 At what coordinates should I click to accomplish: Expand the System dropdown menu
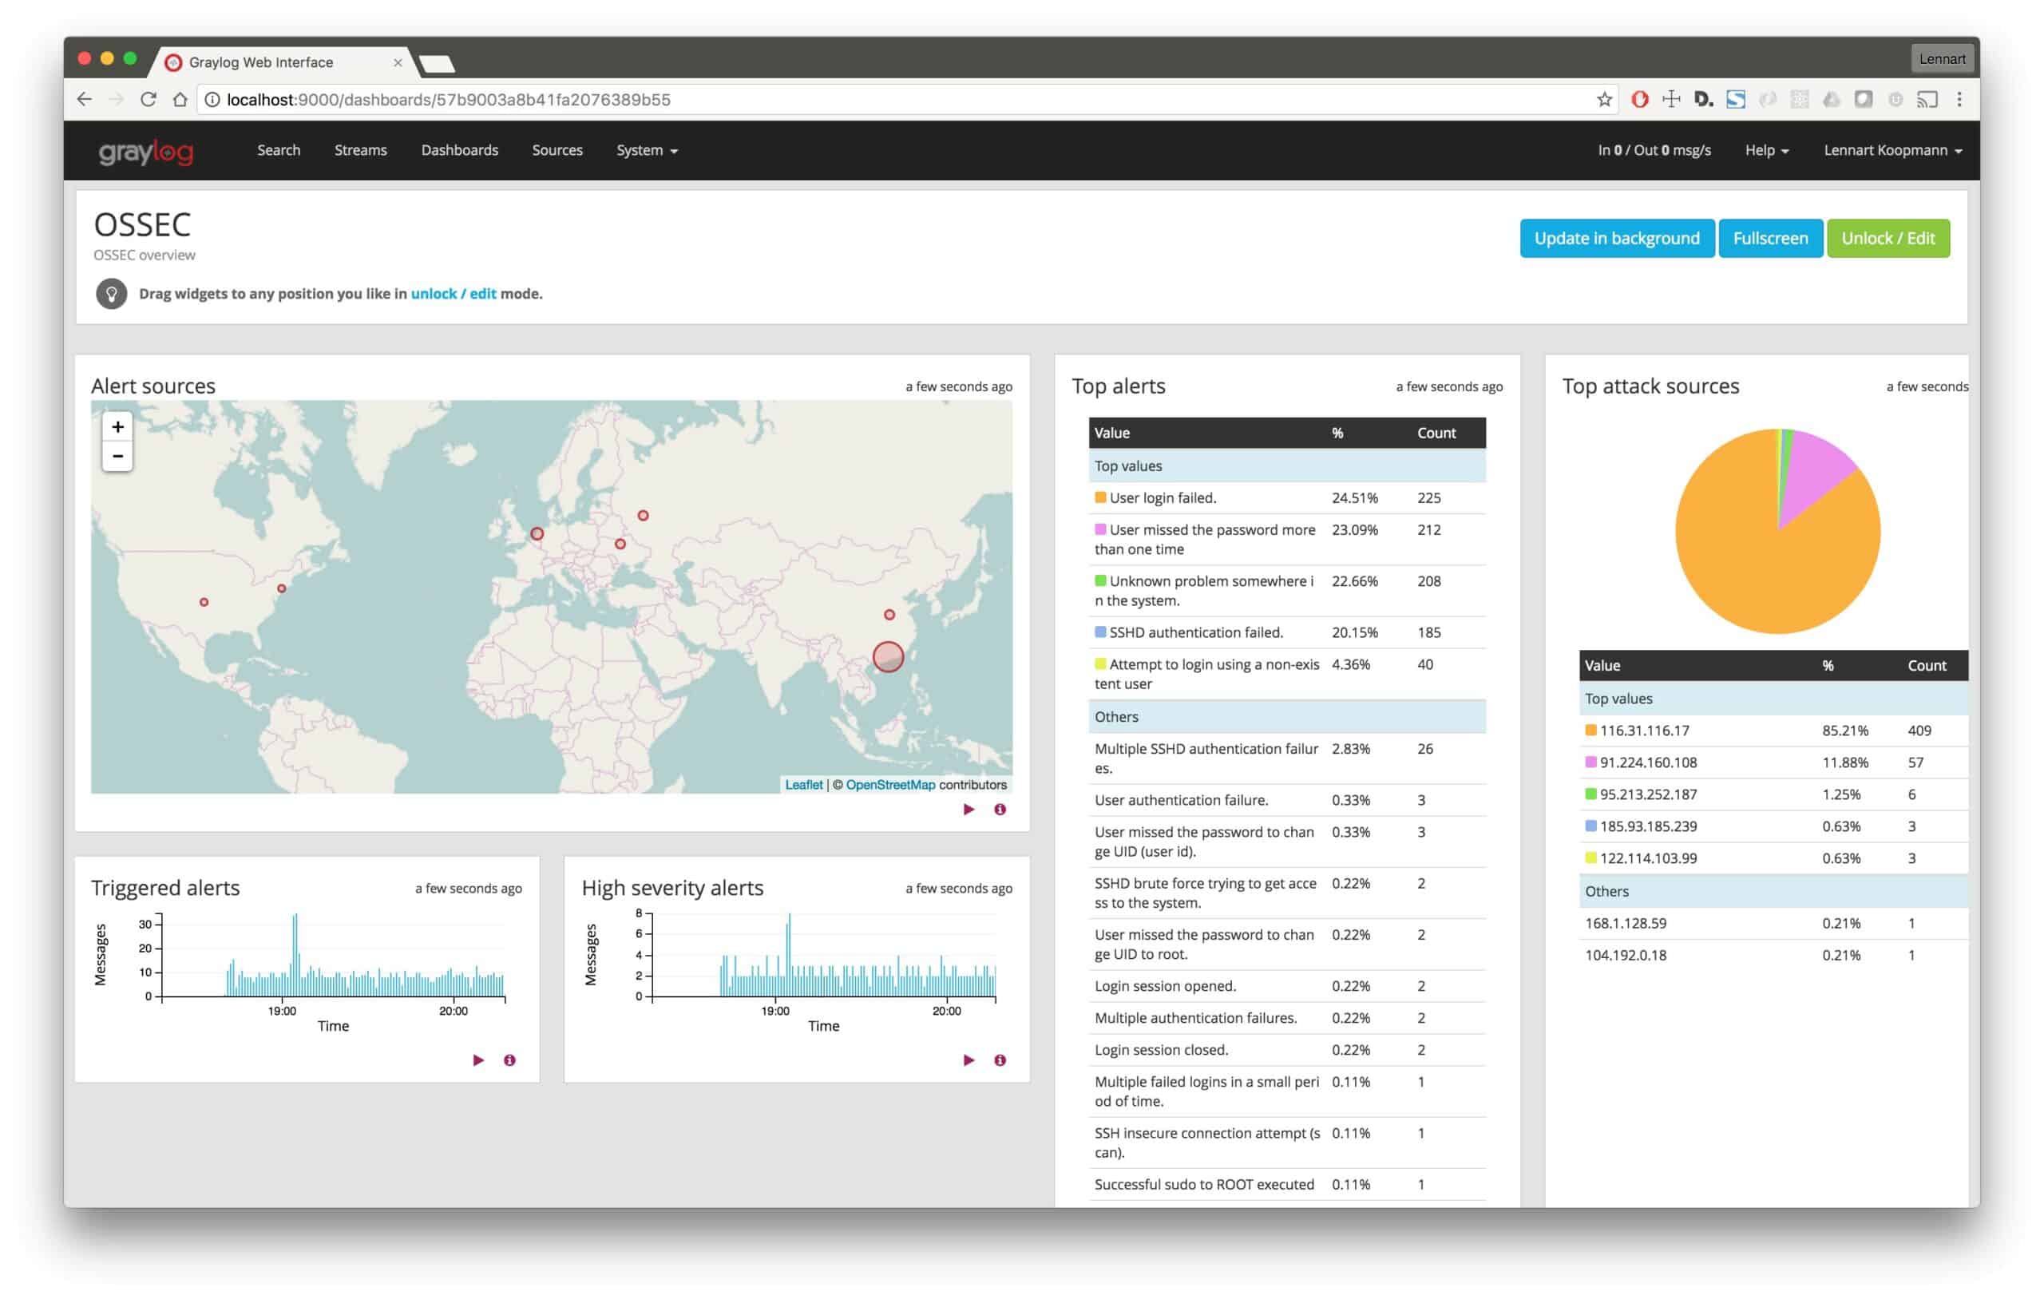(647, 150)
